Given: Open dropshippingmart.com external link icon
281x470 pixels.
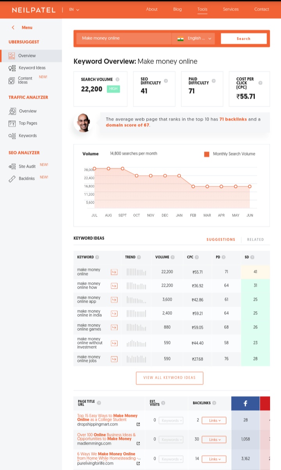Looking at the screenshot, I should click(x=138, y=424).
